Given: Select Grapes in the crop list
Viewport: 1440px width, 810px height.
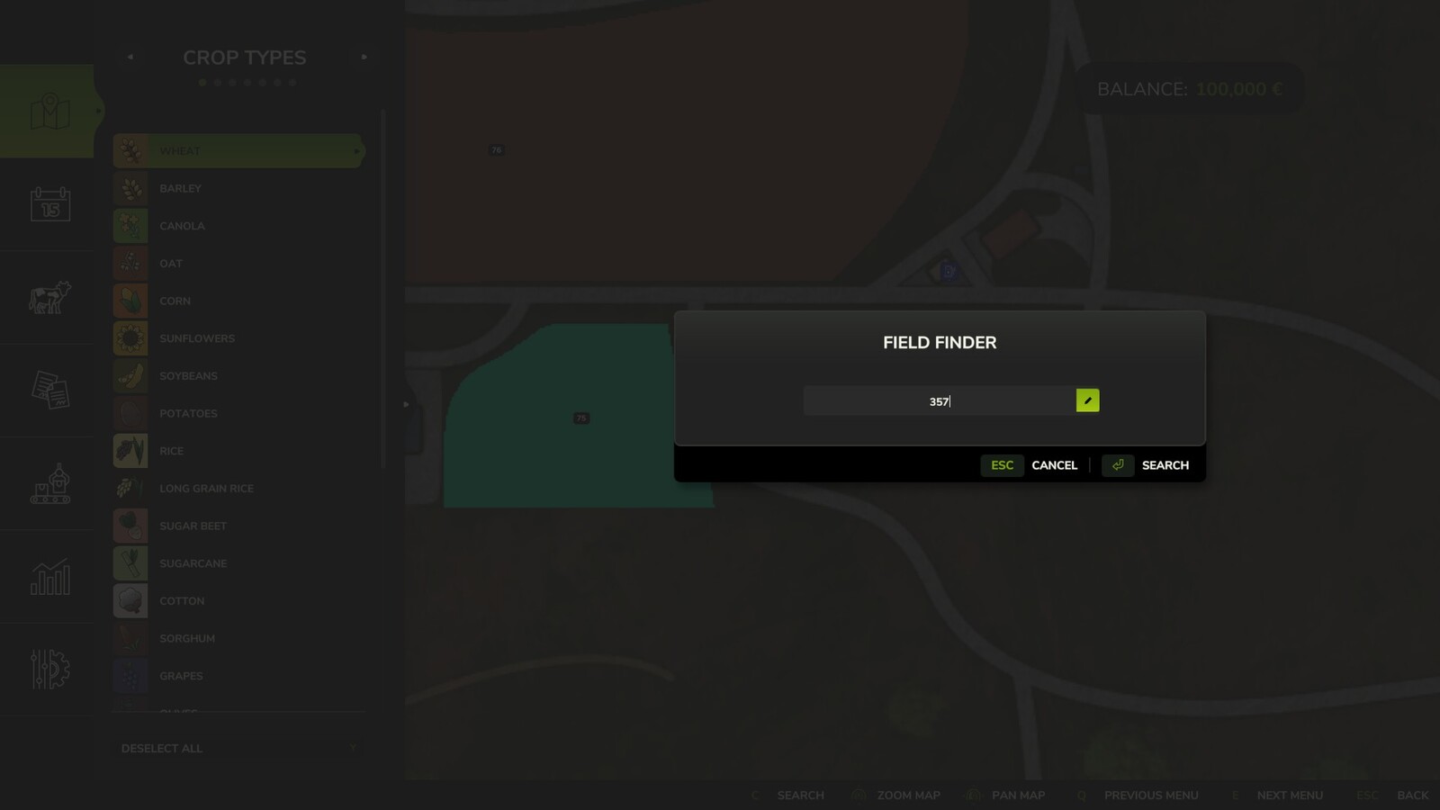Looking at the screenshot, I should 238,676.
